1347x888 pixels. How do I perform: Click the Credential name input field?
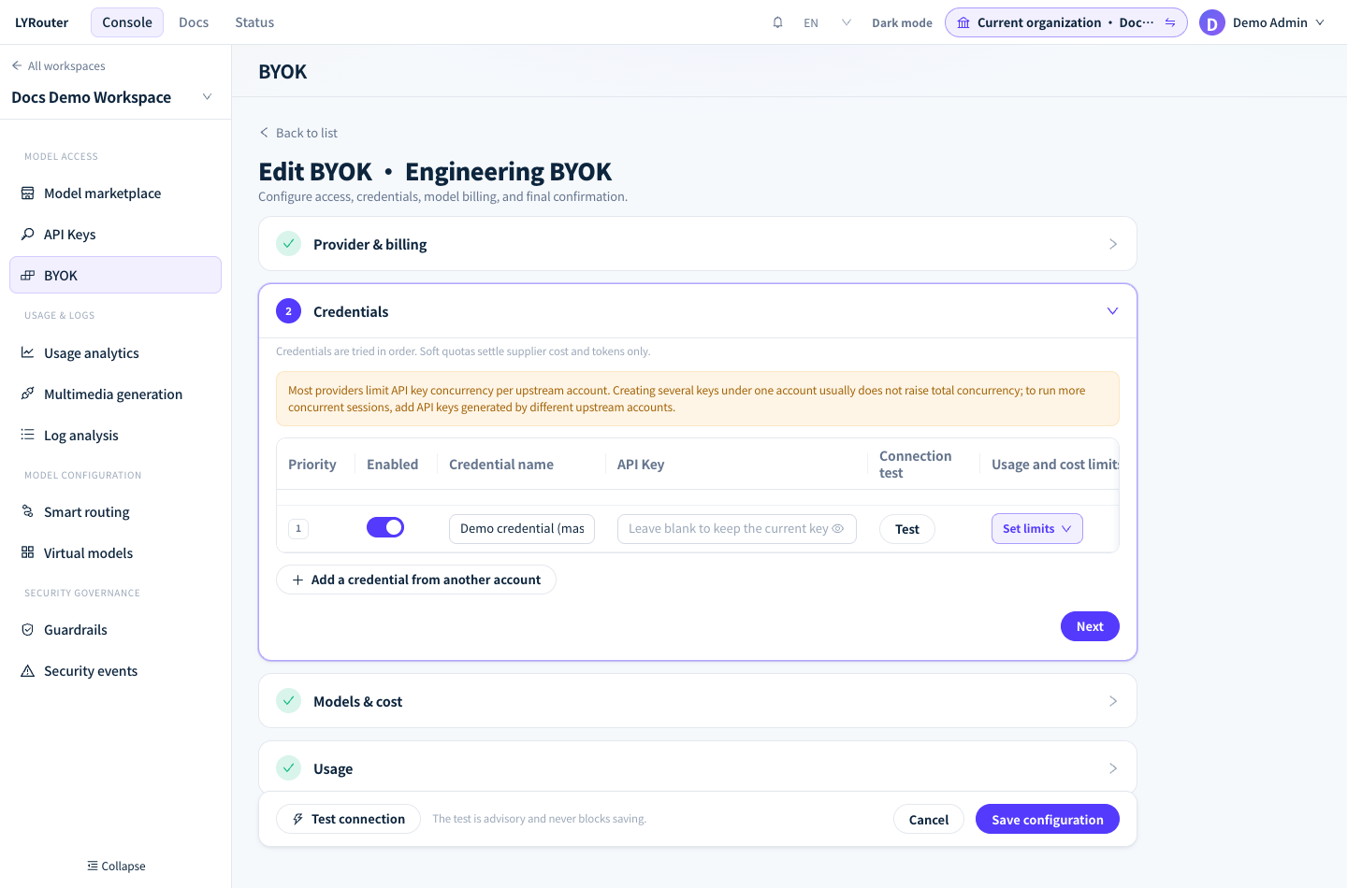(x=522, y=528)
